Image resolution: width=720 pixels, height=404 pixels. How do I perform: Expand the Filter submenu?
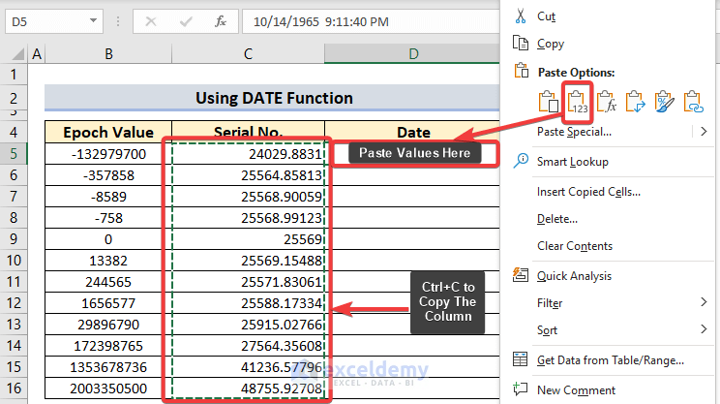(x=702, y=303)
